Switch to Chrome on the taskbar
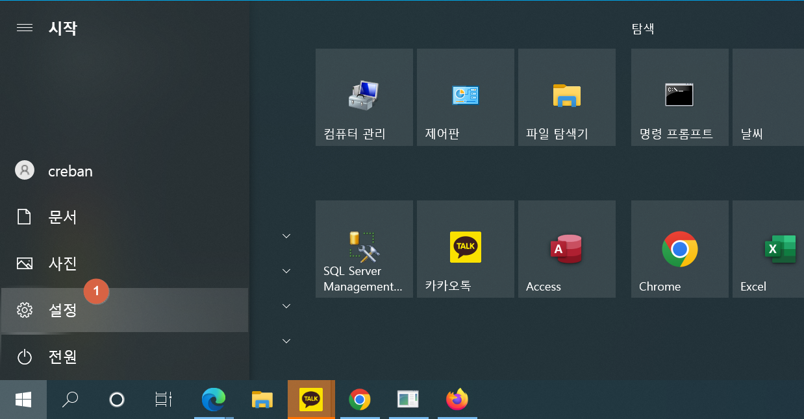 [x=360, y=400]
